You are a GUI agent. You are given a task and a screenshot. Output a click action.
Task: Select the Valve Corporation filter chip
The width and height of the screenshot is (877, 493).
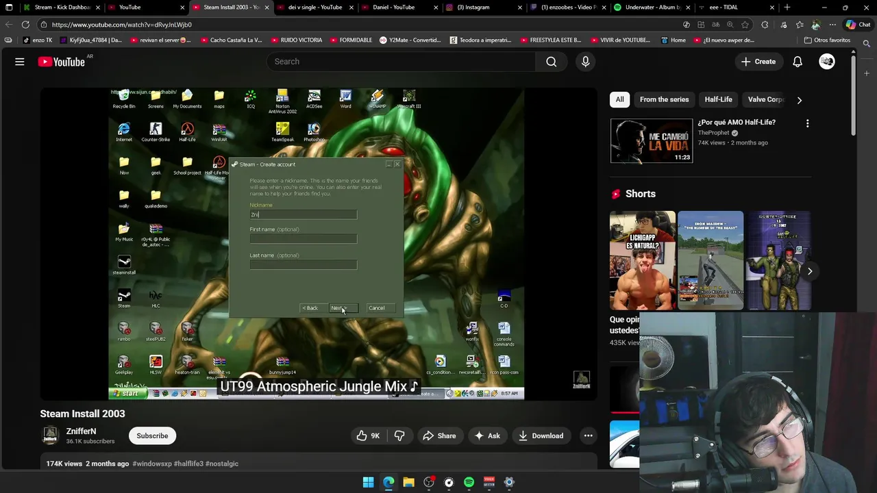click(765, 99)
